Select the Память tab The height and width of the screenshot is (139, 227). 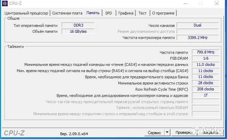point(93,13)
